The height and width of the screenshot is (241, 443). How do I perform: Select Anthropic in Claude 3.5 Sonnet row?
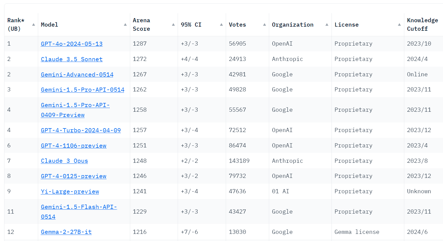287,59
